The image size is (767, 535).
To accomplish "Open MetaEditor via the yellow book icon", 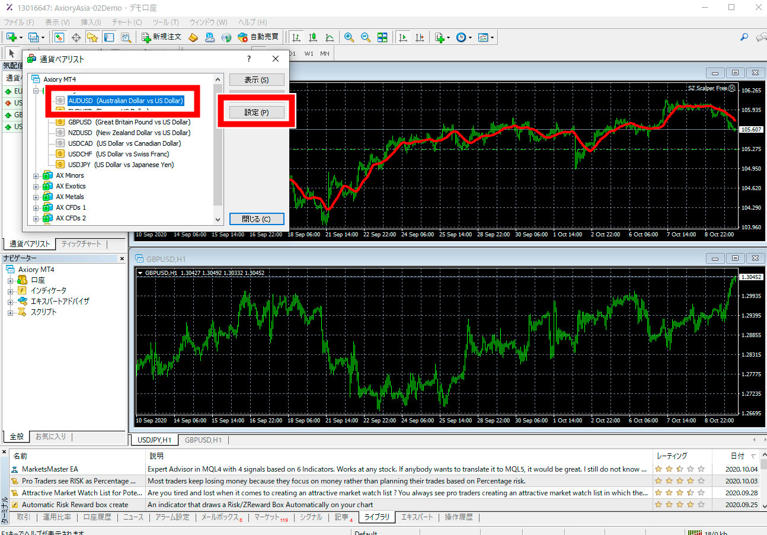I will (193, 37).
